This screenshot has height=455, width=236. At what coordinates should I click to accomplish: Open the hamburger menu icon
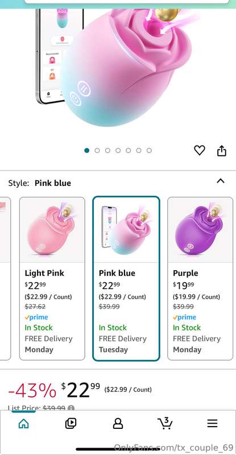click(x=212, y=423)
